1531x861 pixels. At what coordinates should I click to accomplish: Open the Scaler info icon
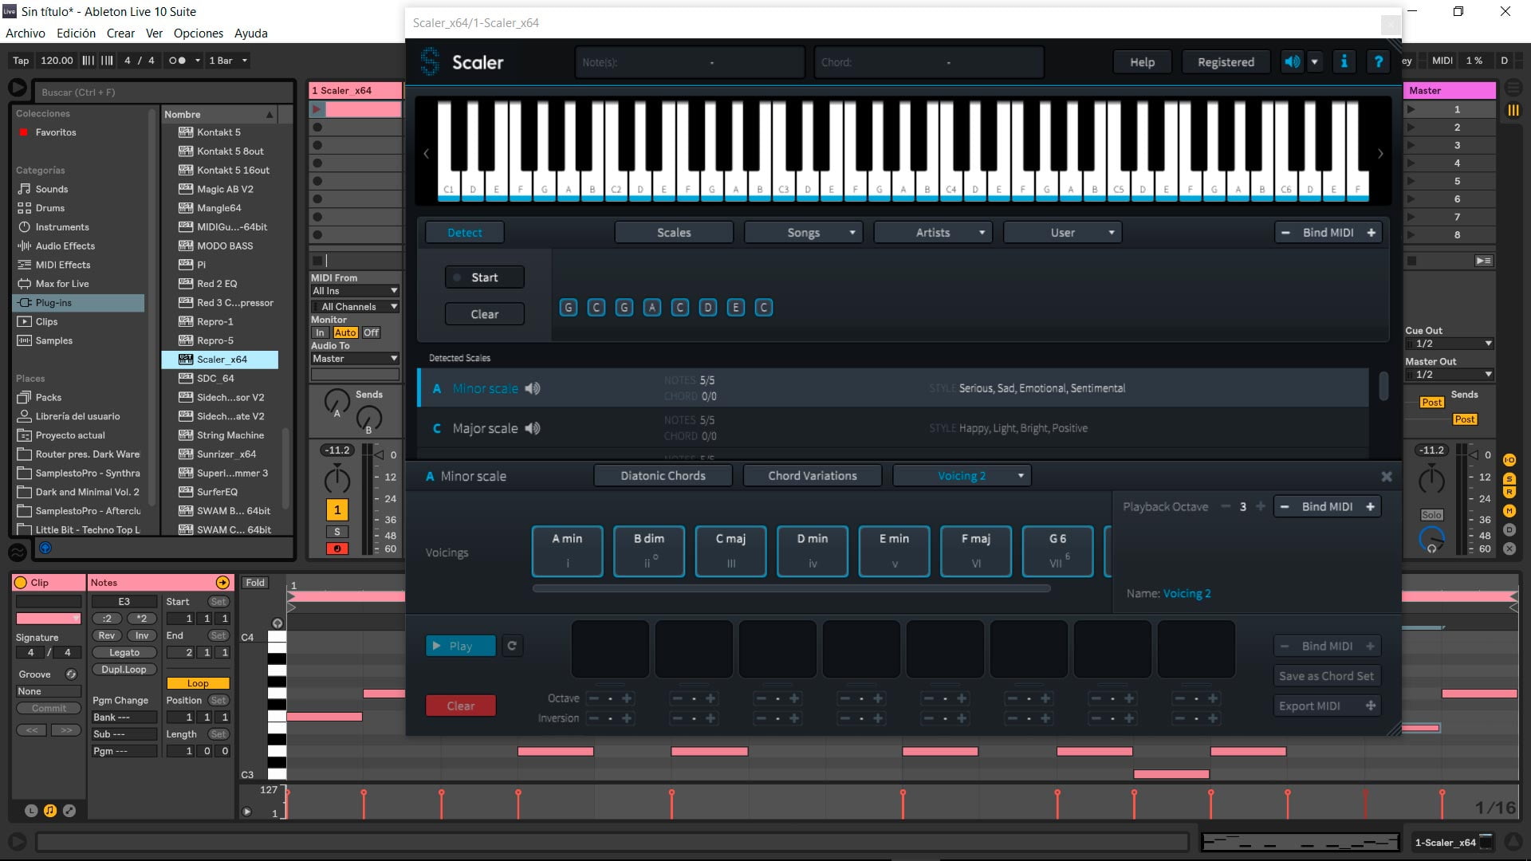[1344, 62]
